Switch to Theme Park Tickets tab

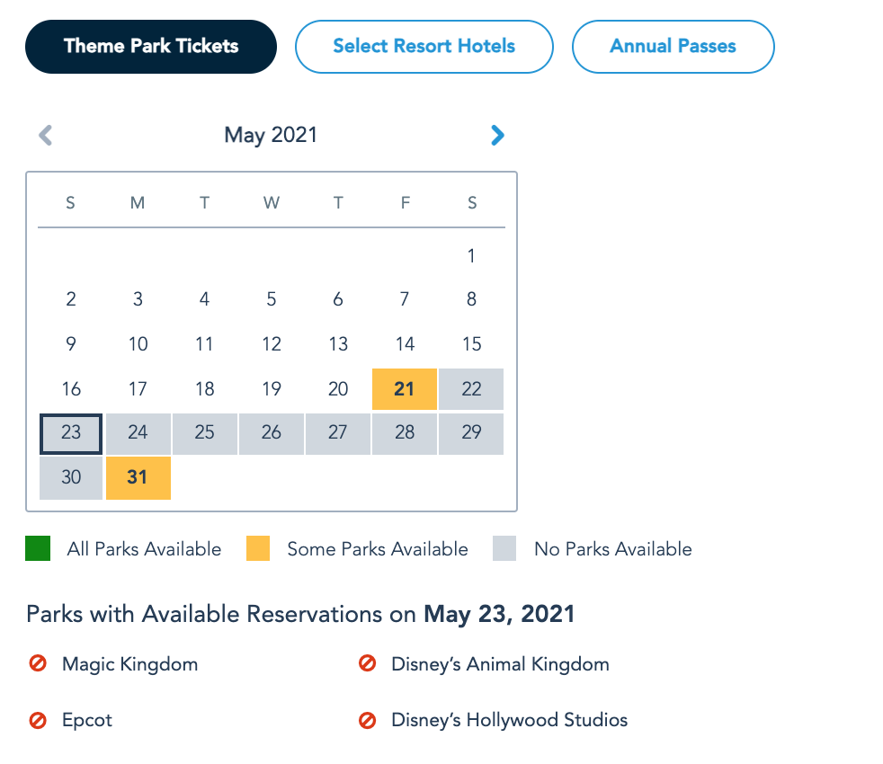tap(151, 47)
